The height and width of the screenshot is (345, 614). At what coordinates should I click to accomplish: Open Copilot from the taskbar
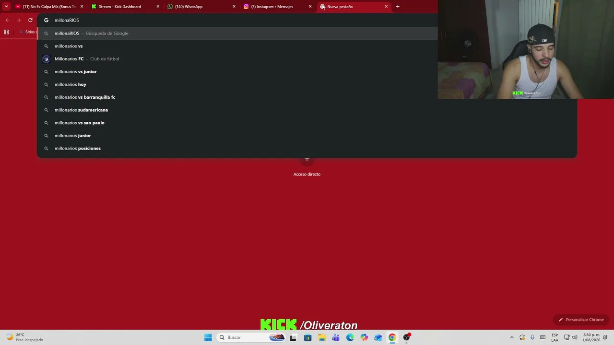point(364,337)
